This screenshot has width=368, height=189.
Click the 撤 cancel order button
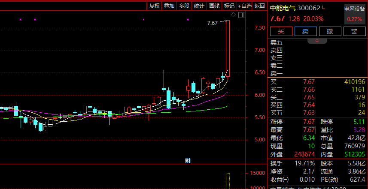click(330, 31)
